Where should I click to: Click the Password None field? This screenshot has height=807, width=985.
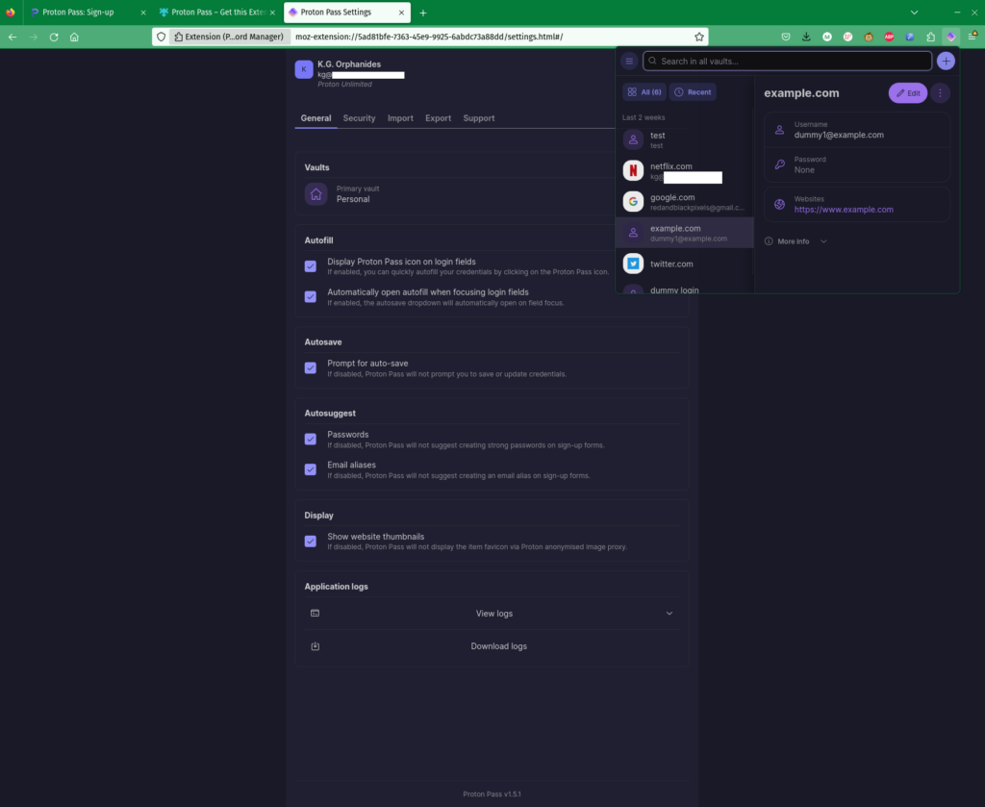(857, 164)
